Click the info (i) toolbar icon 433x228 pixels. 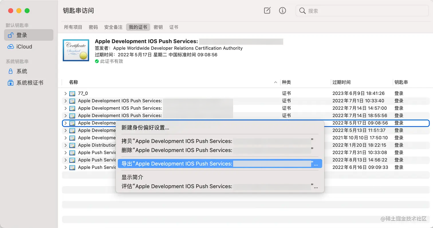click(282, 11)
